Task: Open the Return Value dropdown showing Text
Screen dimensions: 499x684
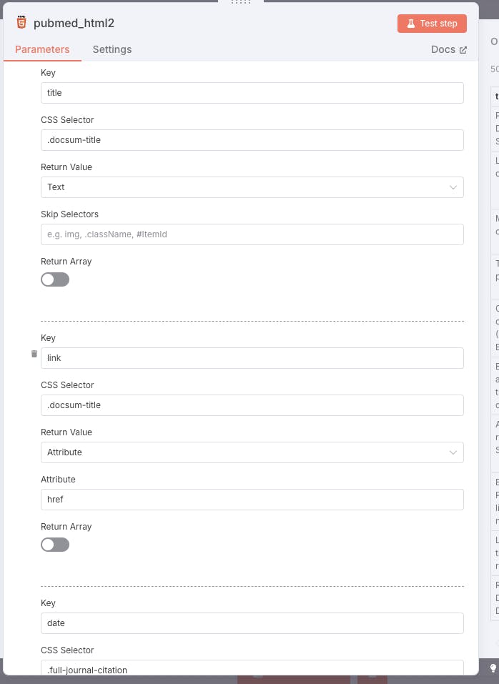Action: [x=252, y=187]
